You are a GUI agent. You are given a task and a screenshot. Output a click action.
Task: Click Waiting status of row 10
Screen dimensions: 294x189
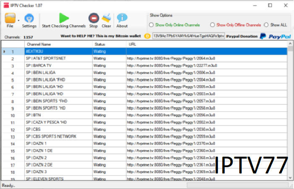[x=109, y=115]
